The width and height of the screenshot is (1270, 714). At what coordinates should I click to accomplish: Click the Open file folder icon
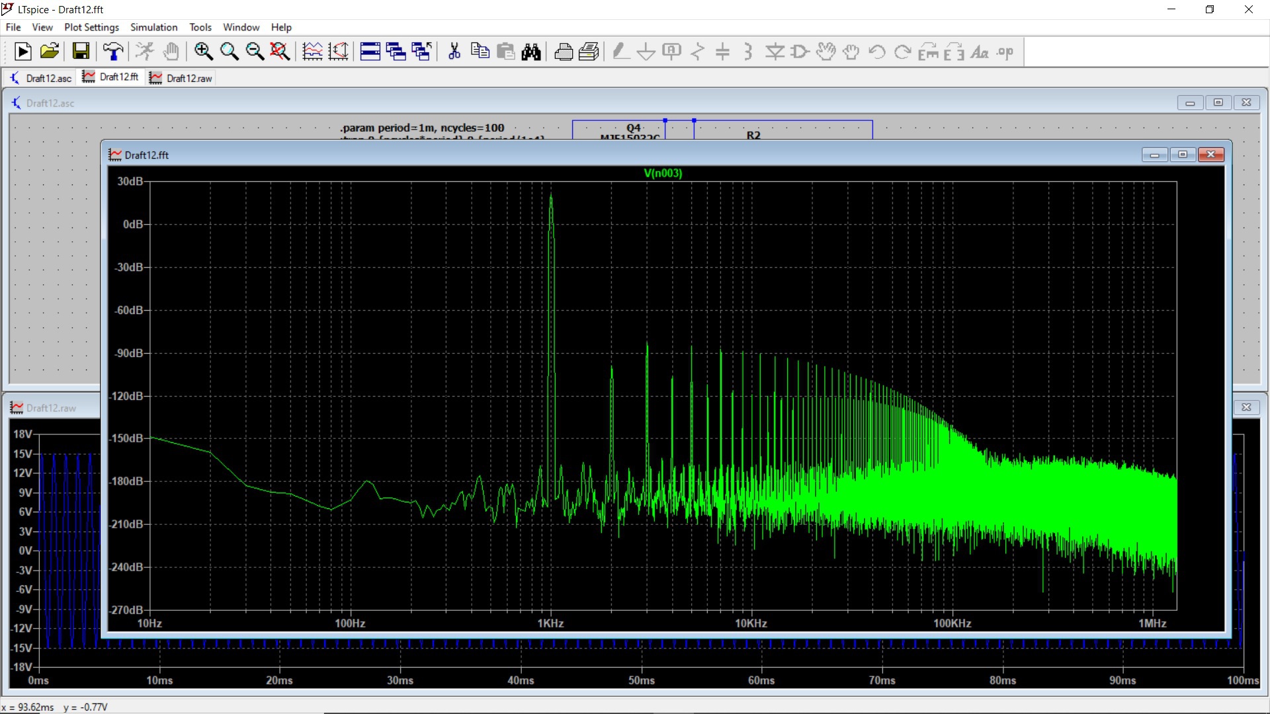pyautogui.click(x=50, y=52)
